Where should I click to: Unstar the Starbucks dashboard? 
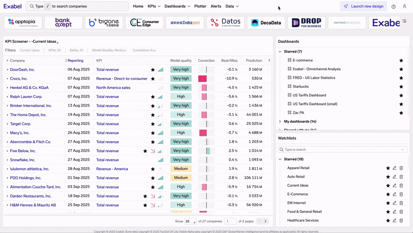[401, 87]
